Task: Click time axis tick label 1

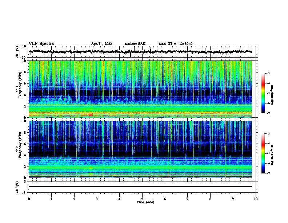Action: 51,199
